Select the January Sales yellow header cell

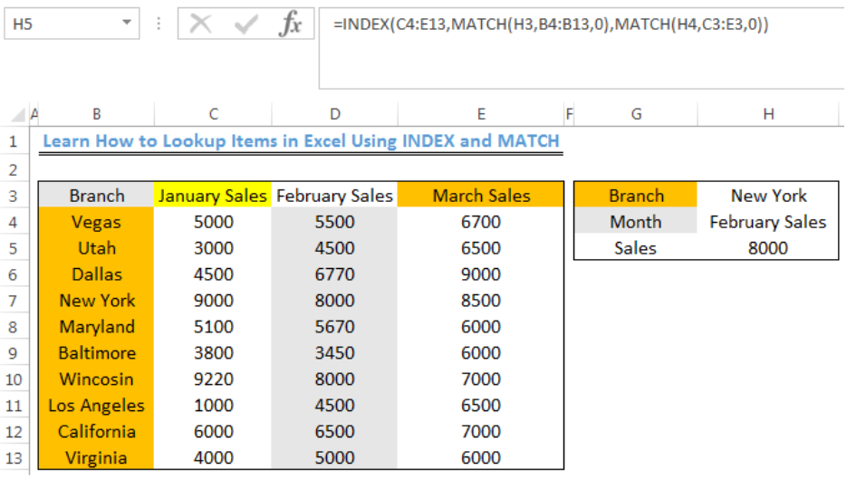(213, 196)
